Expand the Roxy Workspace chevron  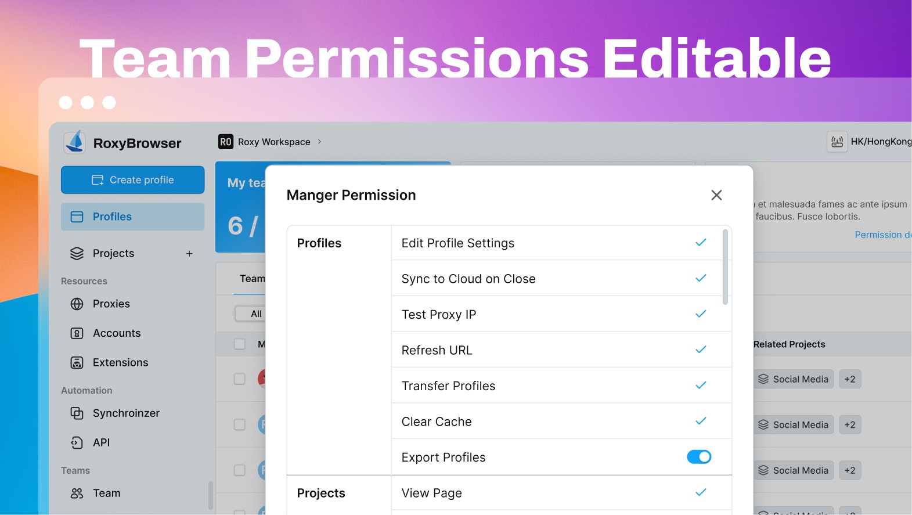(319, 142)
